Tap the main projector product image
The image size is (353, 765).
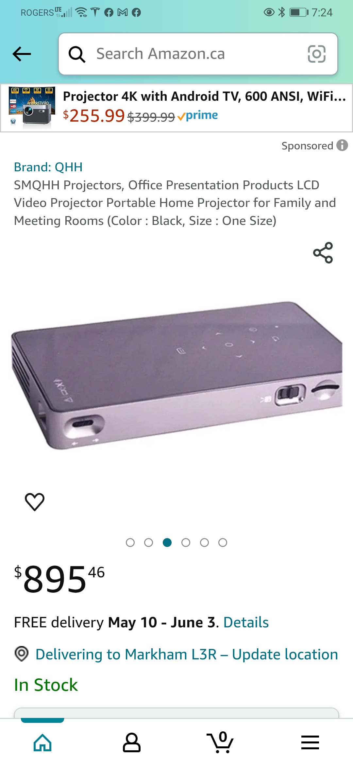pos(176,375)
